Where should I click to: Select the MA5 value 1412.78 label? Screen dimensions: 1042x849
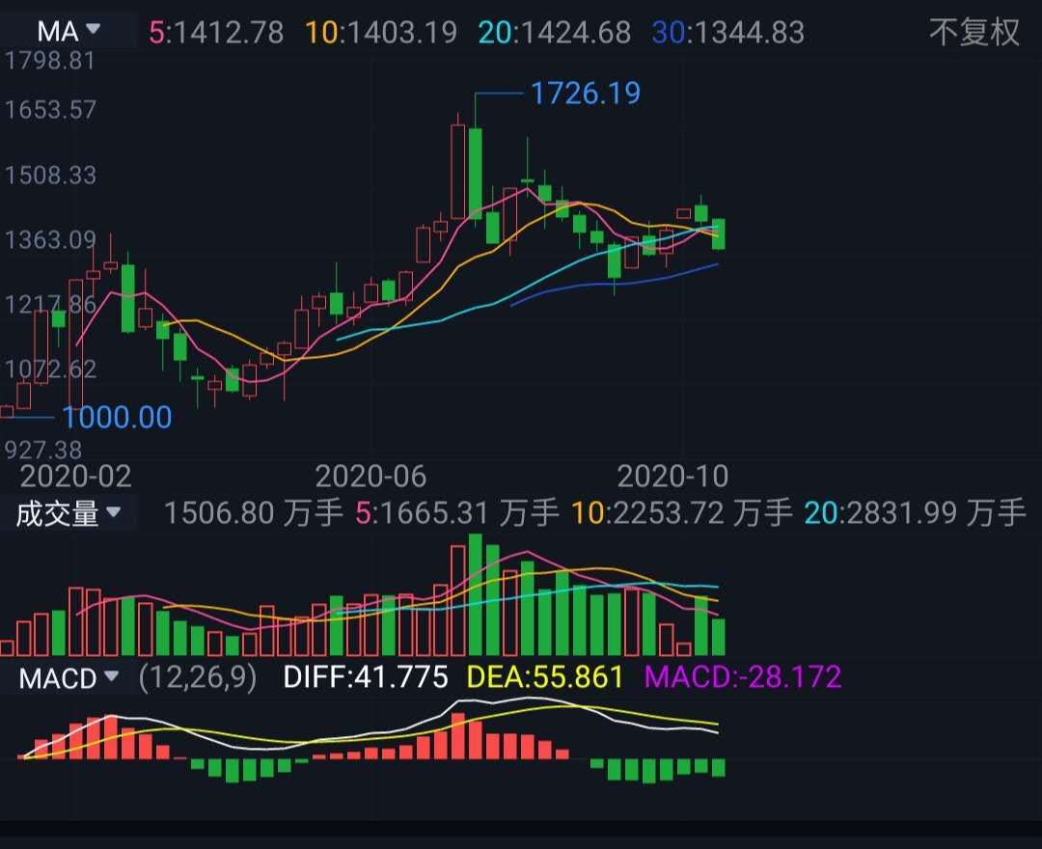216,32
